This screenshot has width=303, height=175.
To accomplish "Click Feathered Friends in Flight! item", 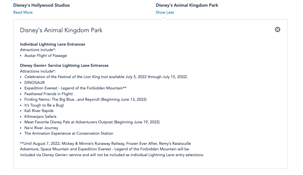I will coord(48,94).
